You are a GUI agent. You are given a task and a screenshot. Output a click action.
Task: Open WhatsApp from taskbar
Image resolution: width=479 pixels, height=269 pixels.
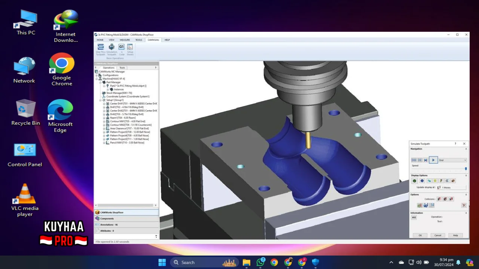260,262
